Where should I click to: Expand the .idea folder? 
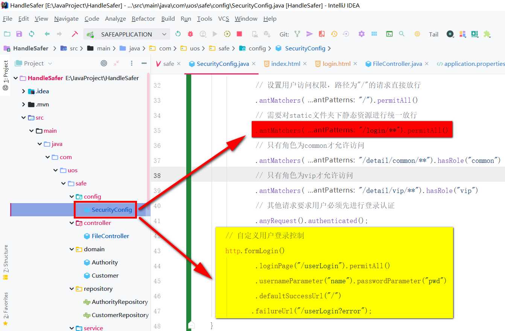pyautogui.click(x=24, y=91)
